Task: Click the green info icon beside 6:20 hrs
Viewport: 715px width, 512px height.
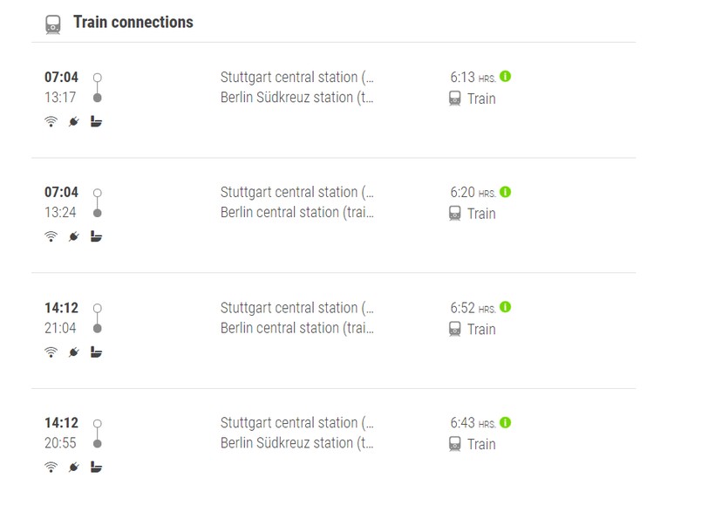Action: coord(506,192)
